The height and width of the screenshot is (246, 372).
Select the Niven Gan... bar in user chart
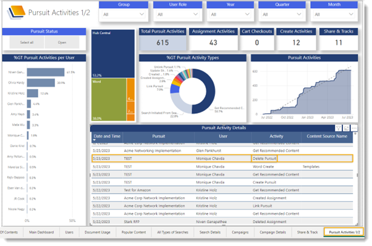(x=46, y=72)
